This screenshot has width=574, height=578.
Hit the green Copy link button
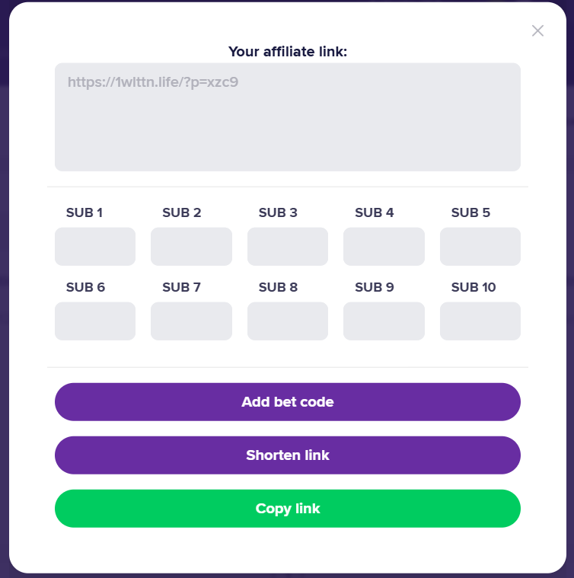point(287,509)
